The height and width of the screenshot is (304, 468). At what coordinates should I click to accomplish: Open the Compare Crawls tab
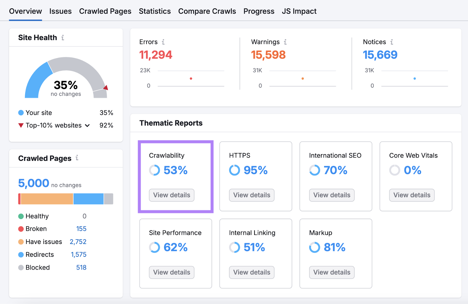(207, 11)
